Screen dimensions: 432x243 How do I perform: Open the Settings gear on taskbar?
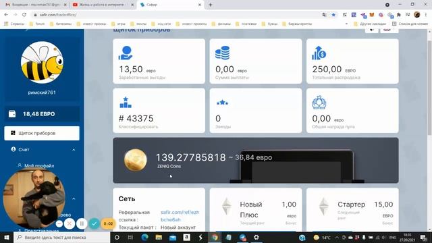tap(256, 237)
